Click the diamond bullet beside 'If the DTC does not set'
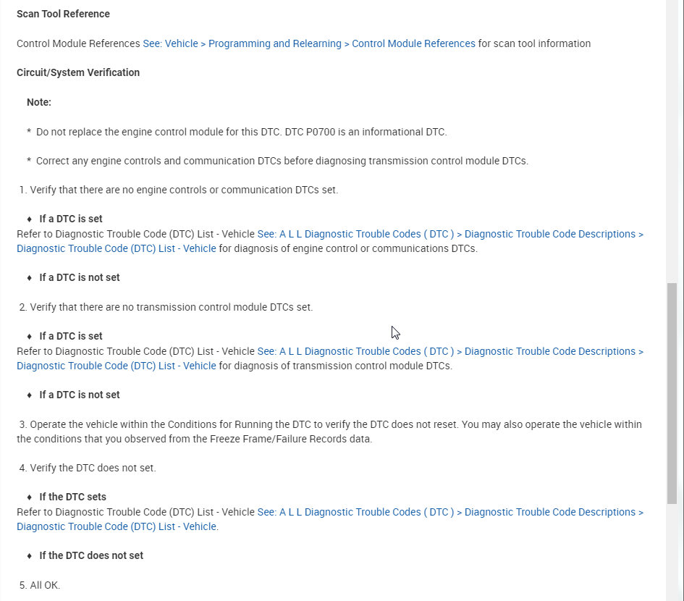This screenshot has height=601, width=684. (x=30, y=555)
